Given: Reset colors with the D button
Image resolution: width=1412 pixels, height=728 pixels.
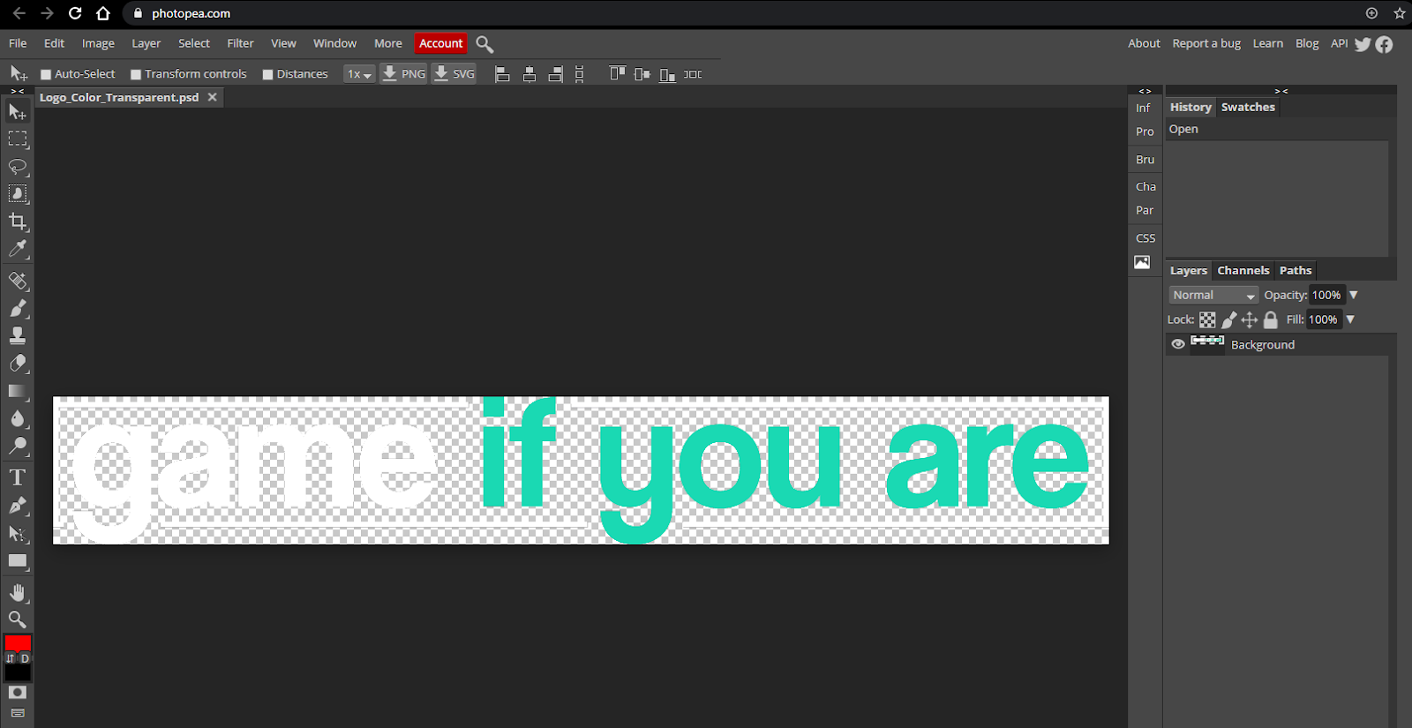Looking at the screenshot, I should (x=25, y=658).
